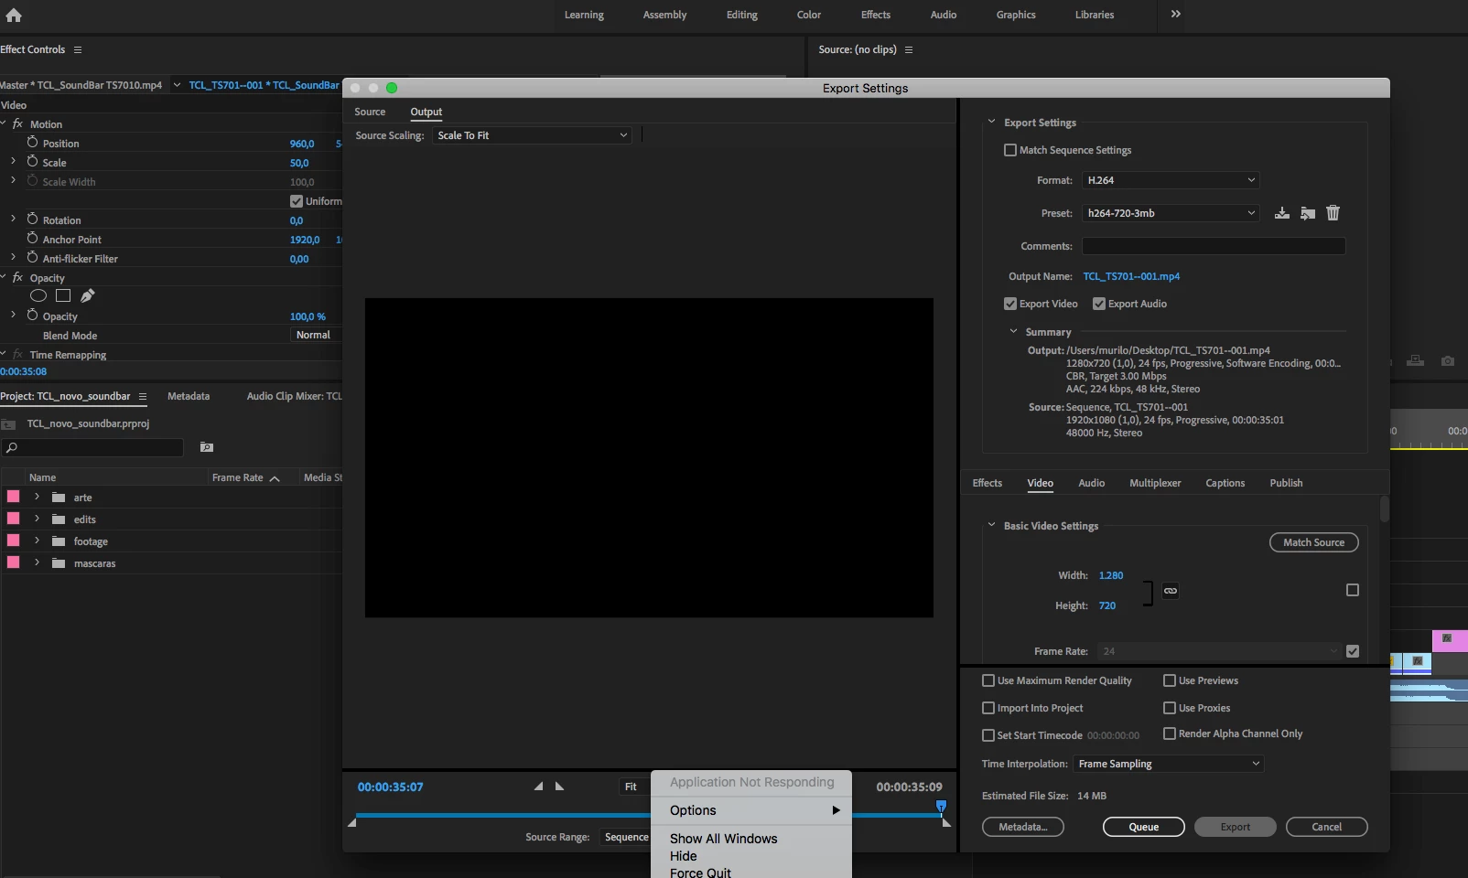This screenshot has width=1468, height=878.
Task: Open the Captions tab
Action: coord(1225,483)
